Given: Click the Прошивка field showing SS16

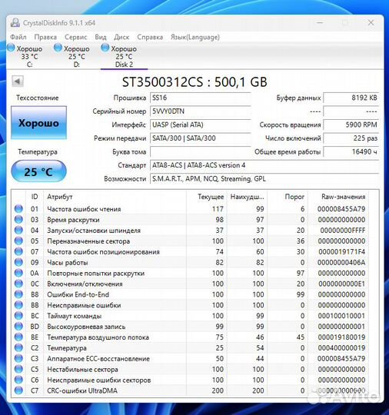Looking at the screenshot, I should [x=200, y=98].
